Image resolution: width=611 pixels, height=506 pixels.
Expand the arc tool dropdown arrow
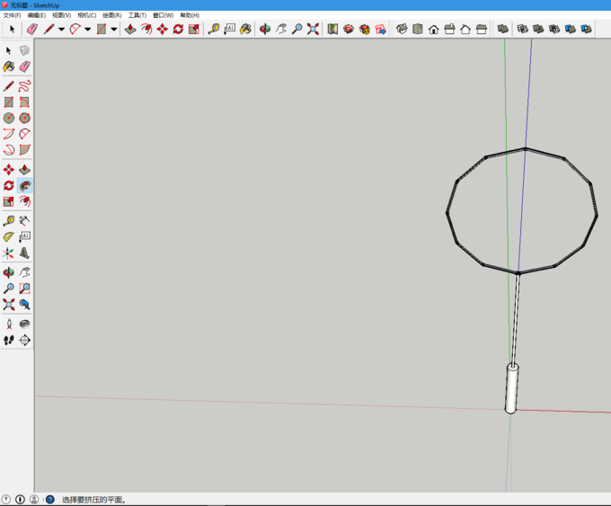pyautogui.click(x=87, y=29)
